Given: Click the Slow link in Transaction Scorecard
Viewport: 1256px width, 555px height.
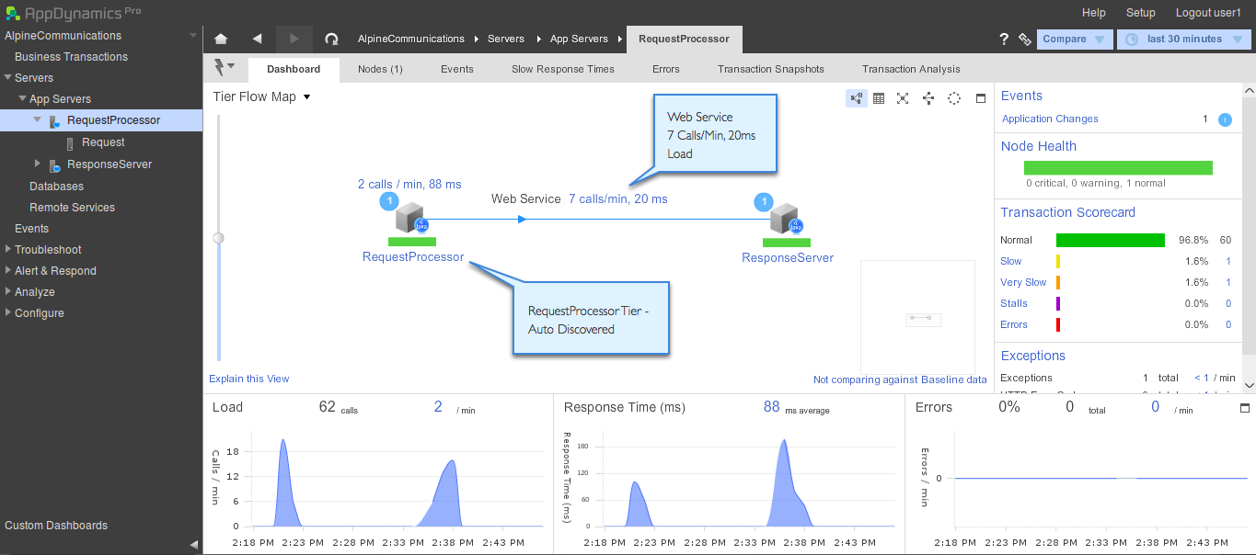Looking at the screenshot, I should coord(1011,261).
